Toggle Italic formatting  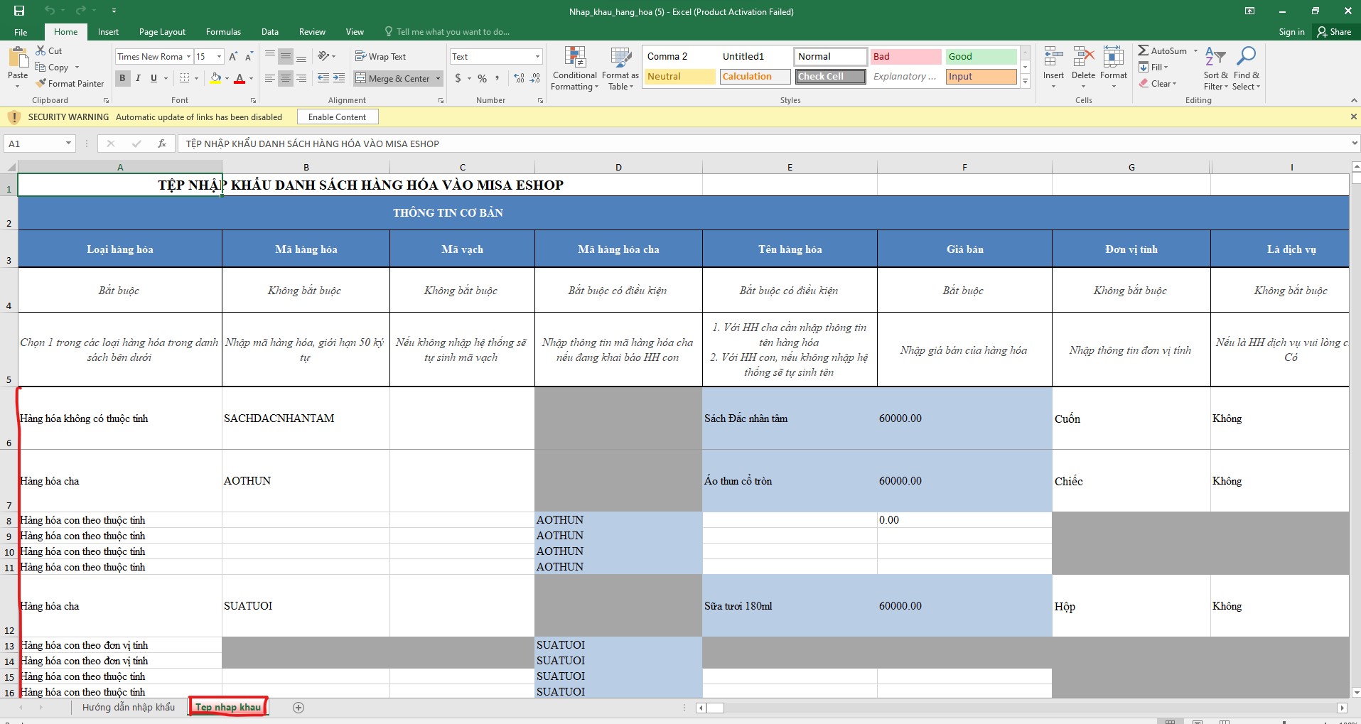pos(138,78)
